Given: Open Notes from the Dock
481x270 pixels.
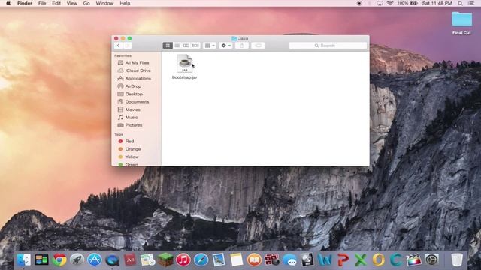Looking at the screenshot, I should click(237, 260).
